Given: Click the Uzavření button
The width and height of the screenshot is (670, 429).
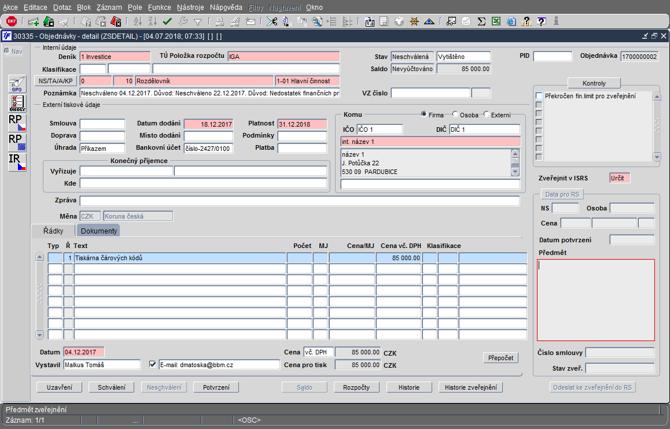Looking at the screenshot, I should (60, 387).
